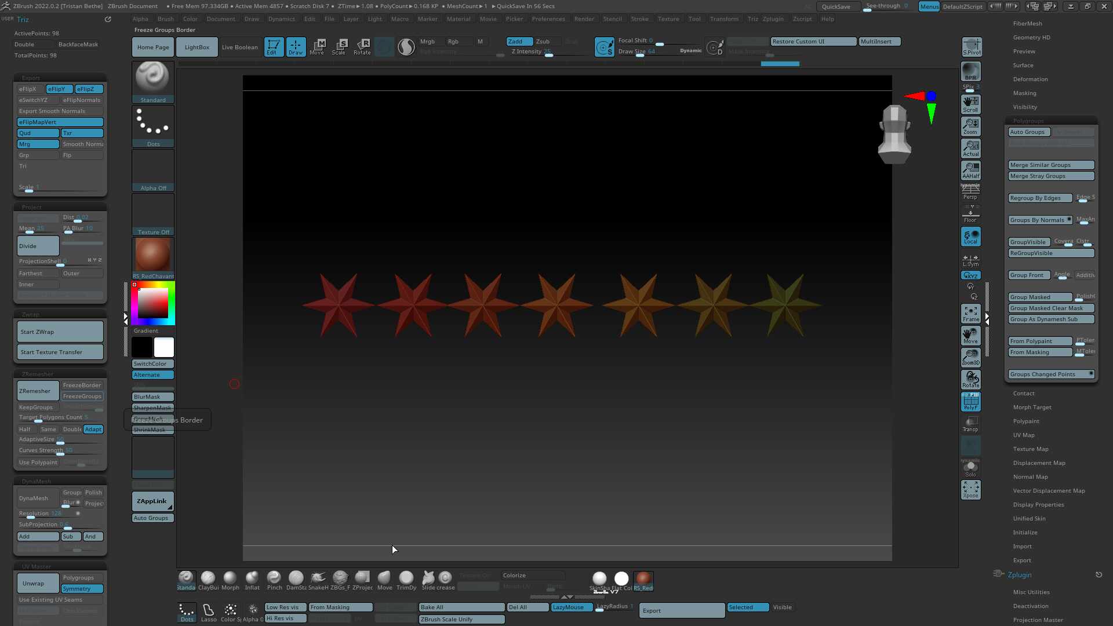Pick a color in the color picker square
Image resolution: width=1113 pixels, height=626 pixels.
coord(152,303)
